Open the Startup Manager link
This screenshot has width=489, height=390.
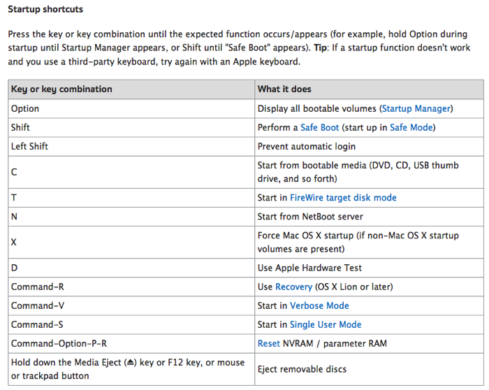(x=416, y=108)
